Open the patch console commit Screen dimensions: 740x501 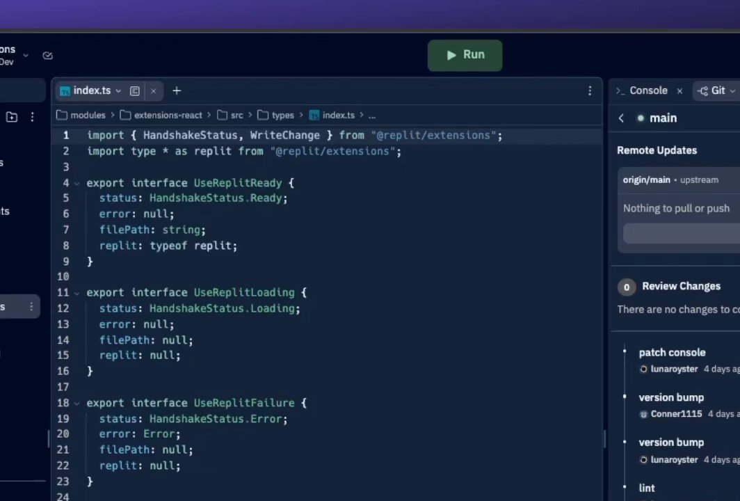pos(672,353)
